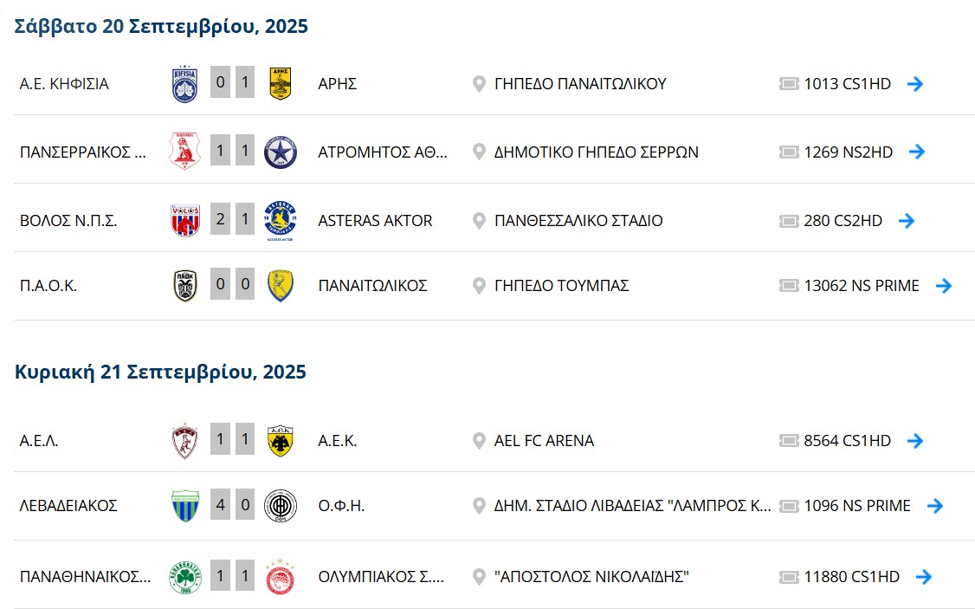Click the 4-0 score of Levadiakos match
The height and width of the screenshot is (609, 975).
(233, 505)
